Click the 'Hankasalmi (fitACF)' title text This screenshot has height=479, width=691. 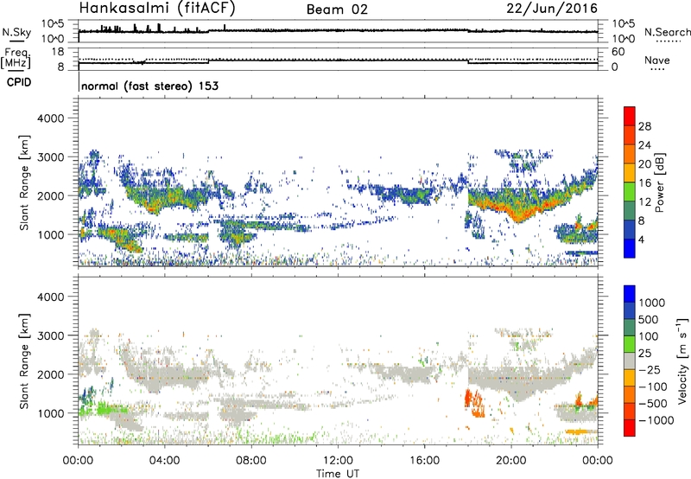pyautogui.click(x=157, y=9)
